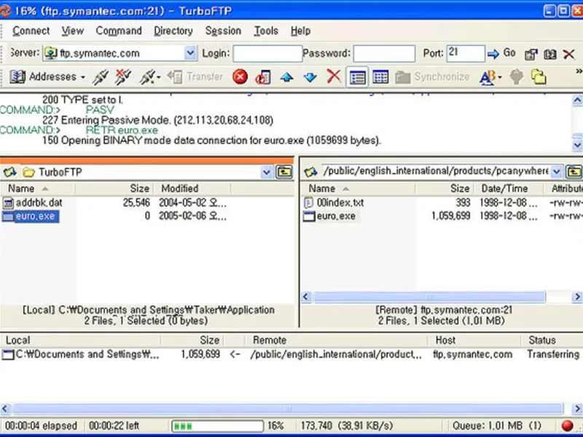Screen dimensions: 583x437
Task: Click the Password input field
Action: pos(384,53)
